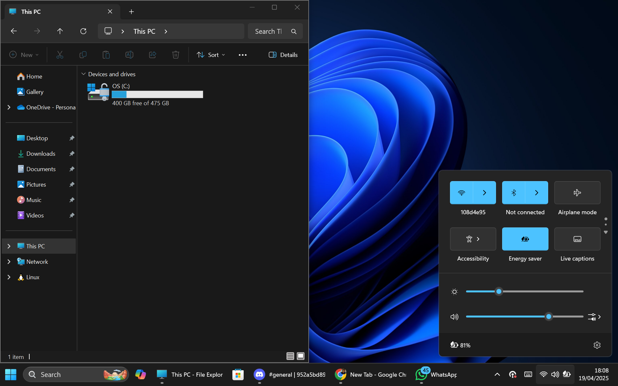618x386 pixels.
Task: Click the Up directory arrow
Action: tap(60, 31)
